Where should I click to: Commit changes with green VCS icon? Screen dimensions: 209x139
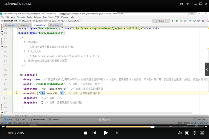tap(194, 21)
